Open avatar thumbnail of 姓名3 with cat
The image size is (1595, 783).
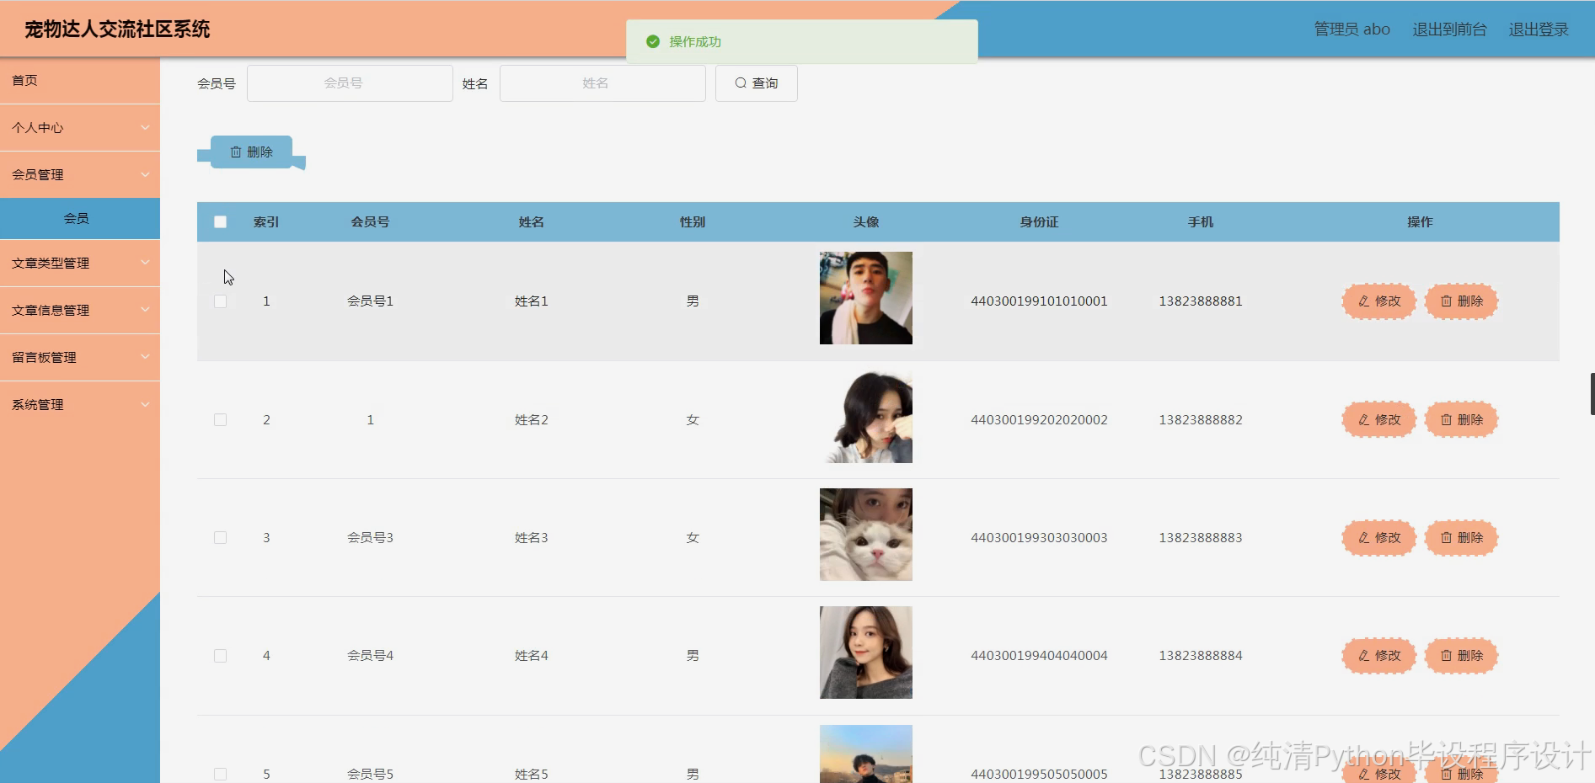click(866, 535)
